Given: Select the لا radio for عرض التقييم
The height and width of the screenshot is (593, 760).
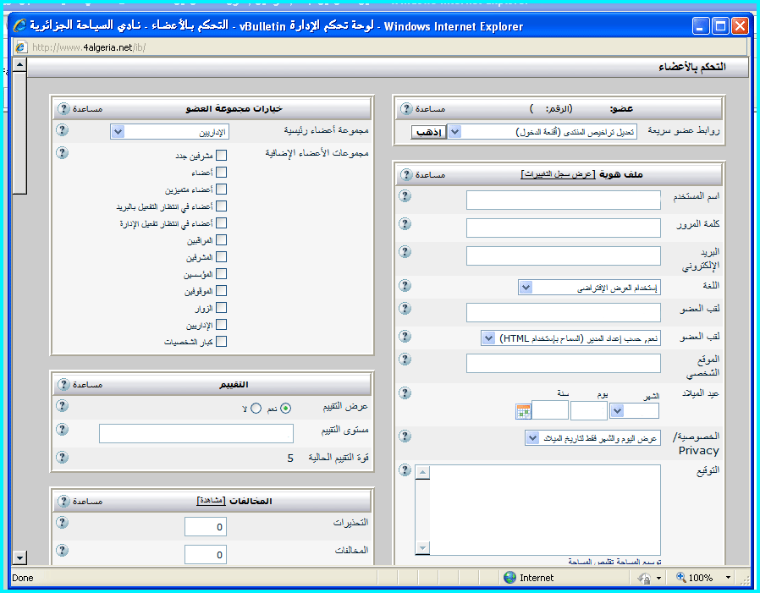Looking at the screenshot, I should coord(256,409).
